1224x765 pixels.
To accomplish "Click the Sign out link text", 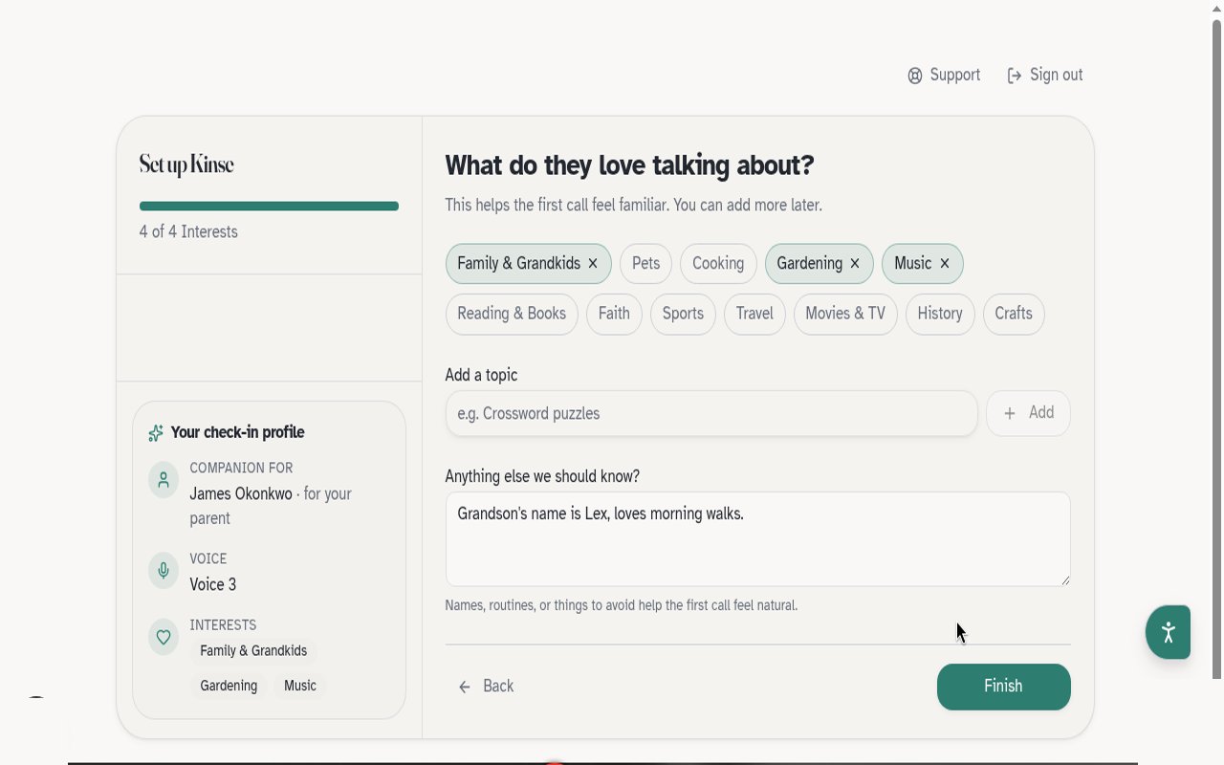I will [1057, 76].
